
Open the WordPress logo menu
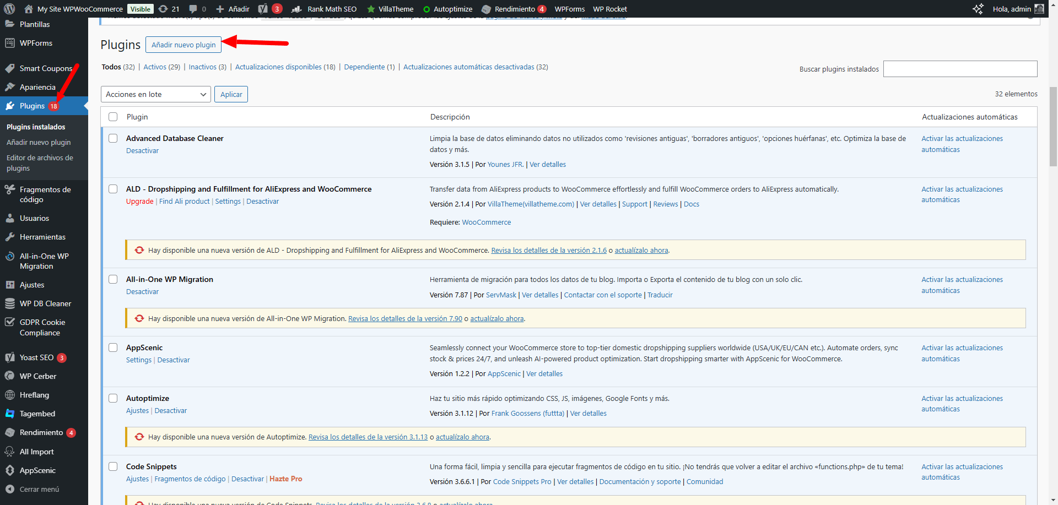point(9,9)
